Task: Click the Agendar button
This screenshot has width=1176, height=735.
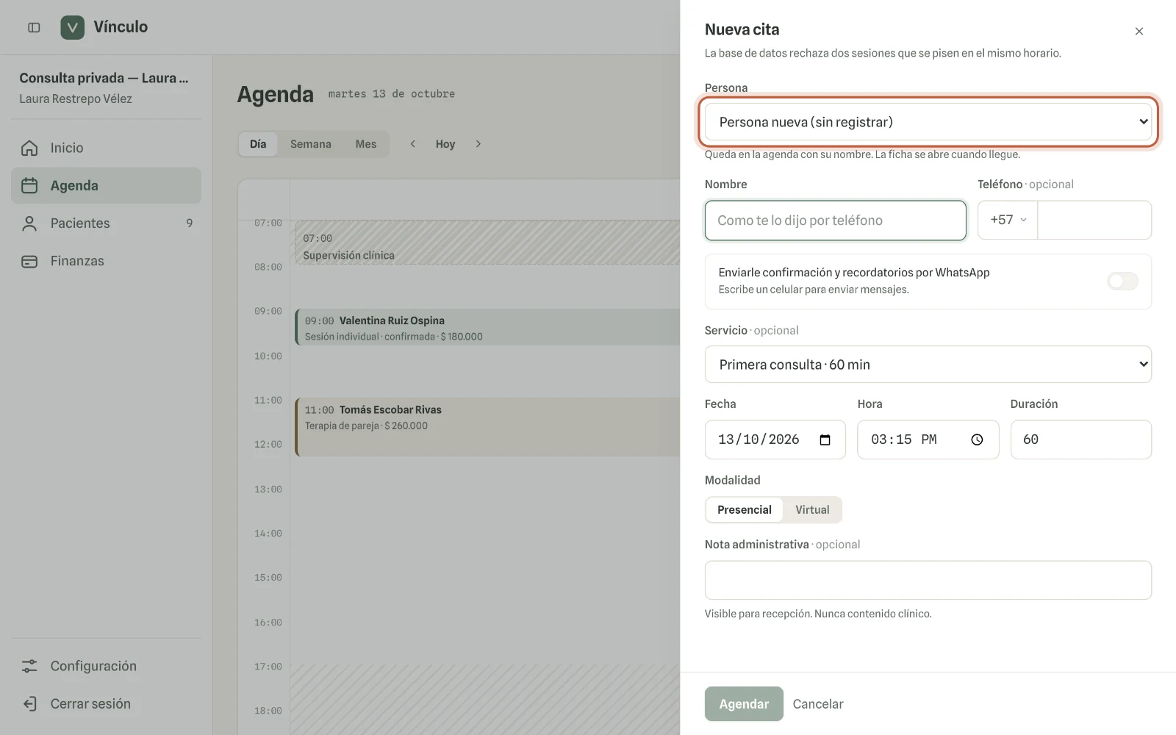Action: tap(744, 703)
